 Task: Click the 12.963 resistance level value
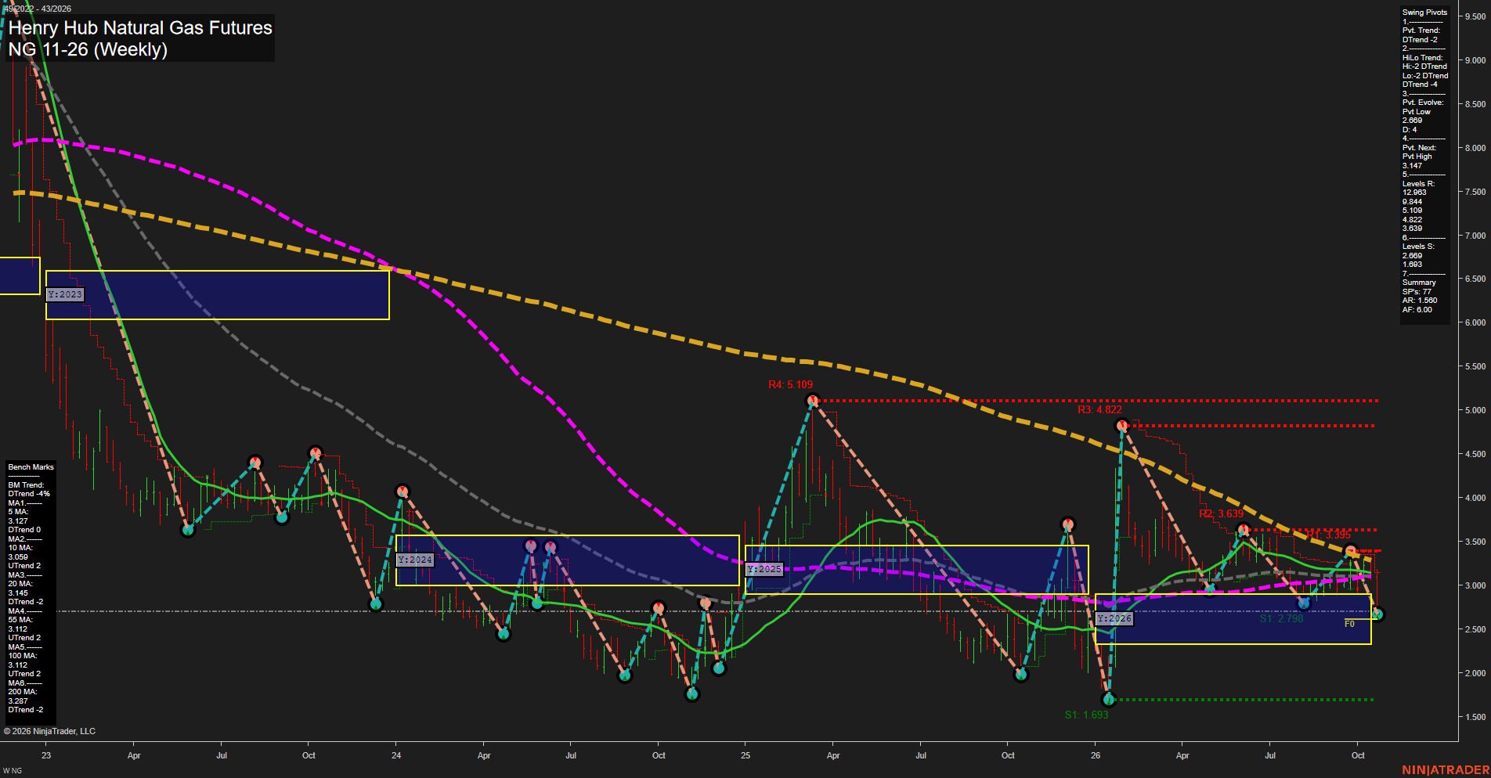point(1414,193)
